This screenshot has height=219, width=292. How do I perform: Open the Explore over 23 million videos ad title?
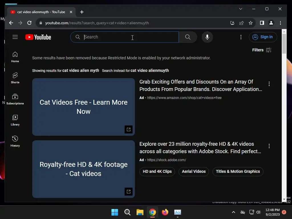pyautogui.click(x=200, y=148)
